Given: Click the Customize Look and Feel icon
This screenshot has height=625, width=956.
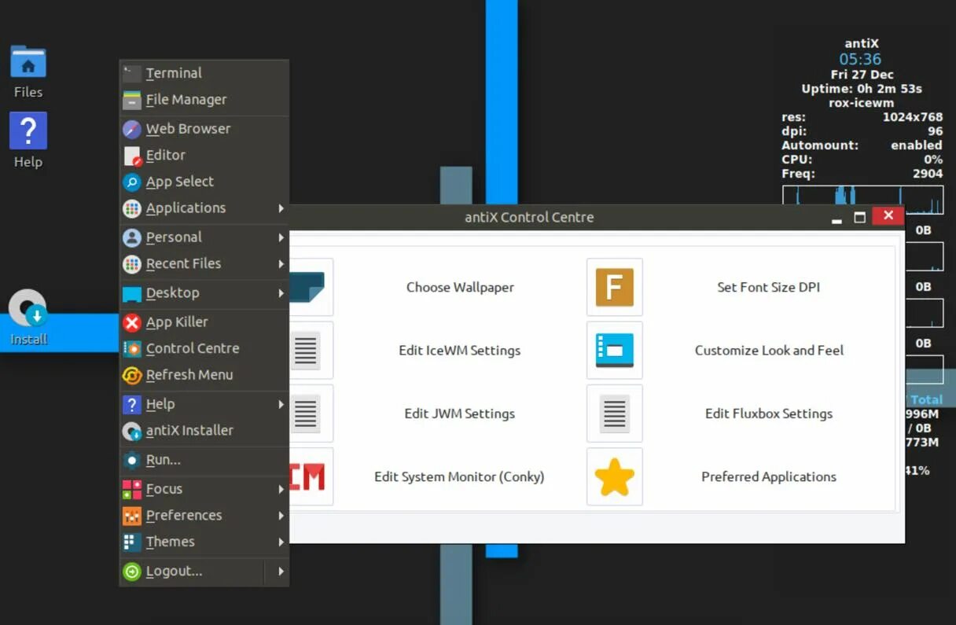Looking at the screenshot, I should click(x=615, y=351).
